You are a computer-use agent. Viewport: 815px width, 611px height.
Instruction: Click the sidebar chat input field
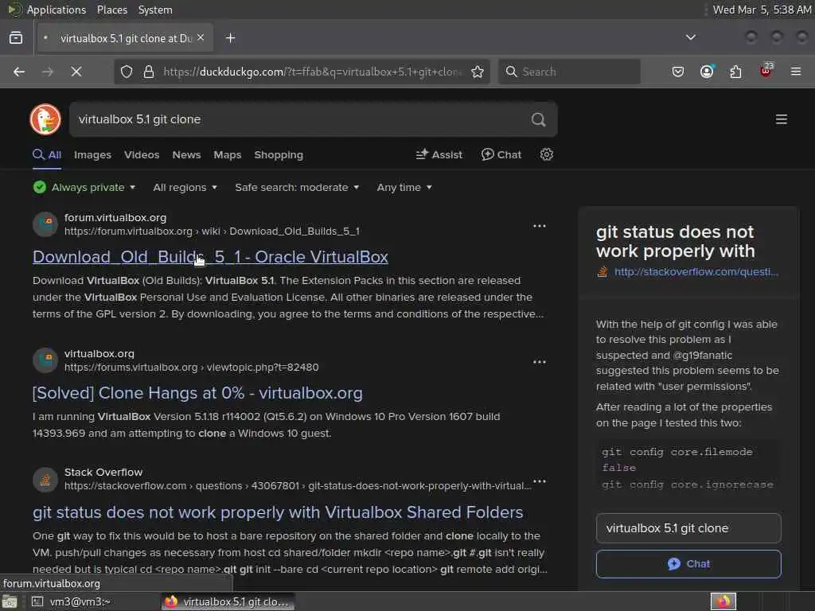[688, 528]
